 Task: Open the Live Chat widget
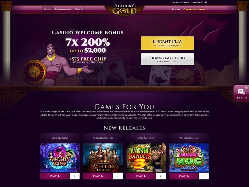coord(241,94)
